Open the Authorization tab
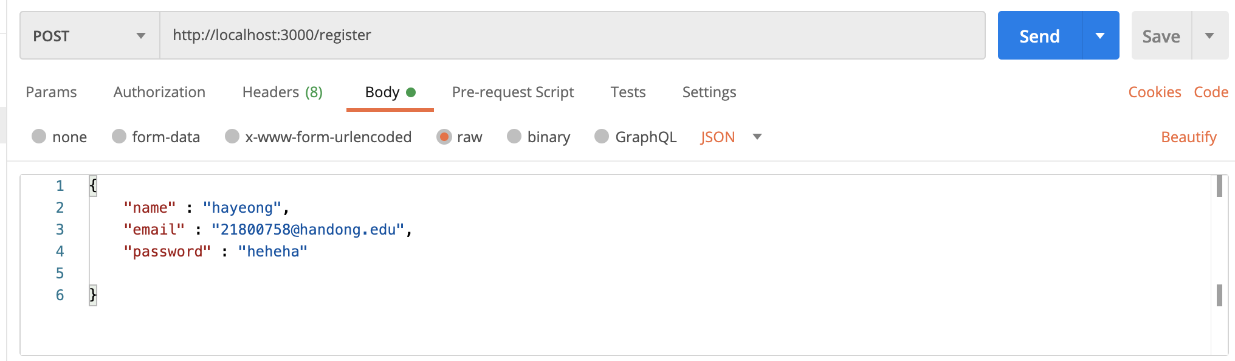 159,92
